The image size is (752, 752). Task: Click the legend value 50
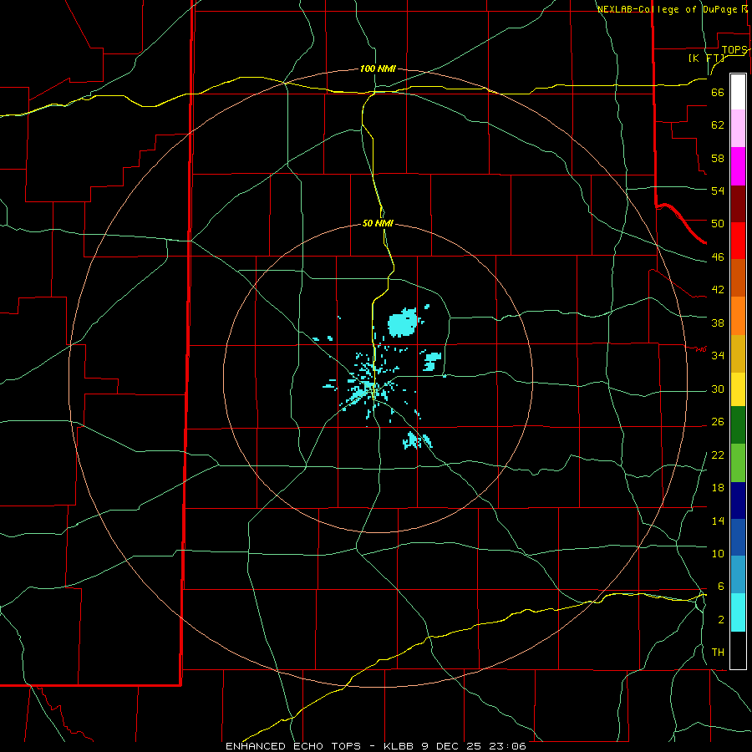point(718,223)
